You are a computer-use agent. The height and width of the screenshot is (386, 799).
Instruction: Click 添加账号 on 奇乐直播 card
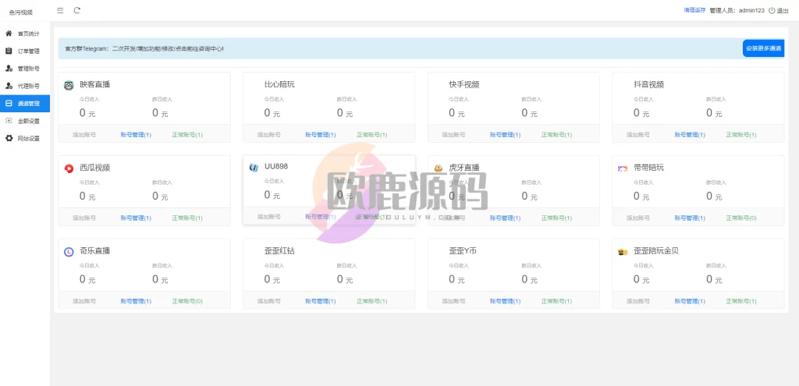click(x=84, y=301)
